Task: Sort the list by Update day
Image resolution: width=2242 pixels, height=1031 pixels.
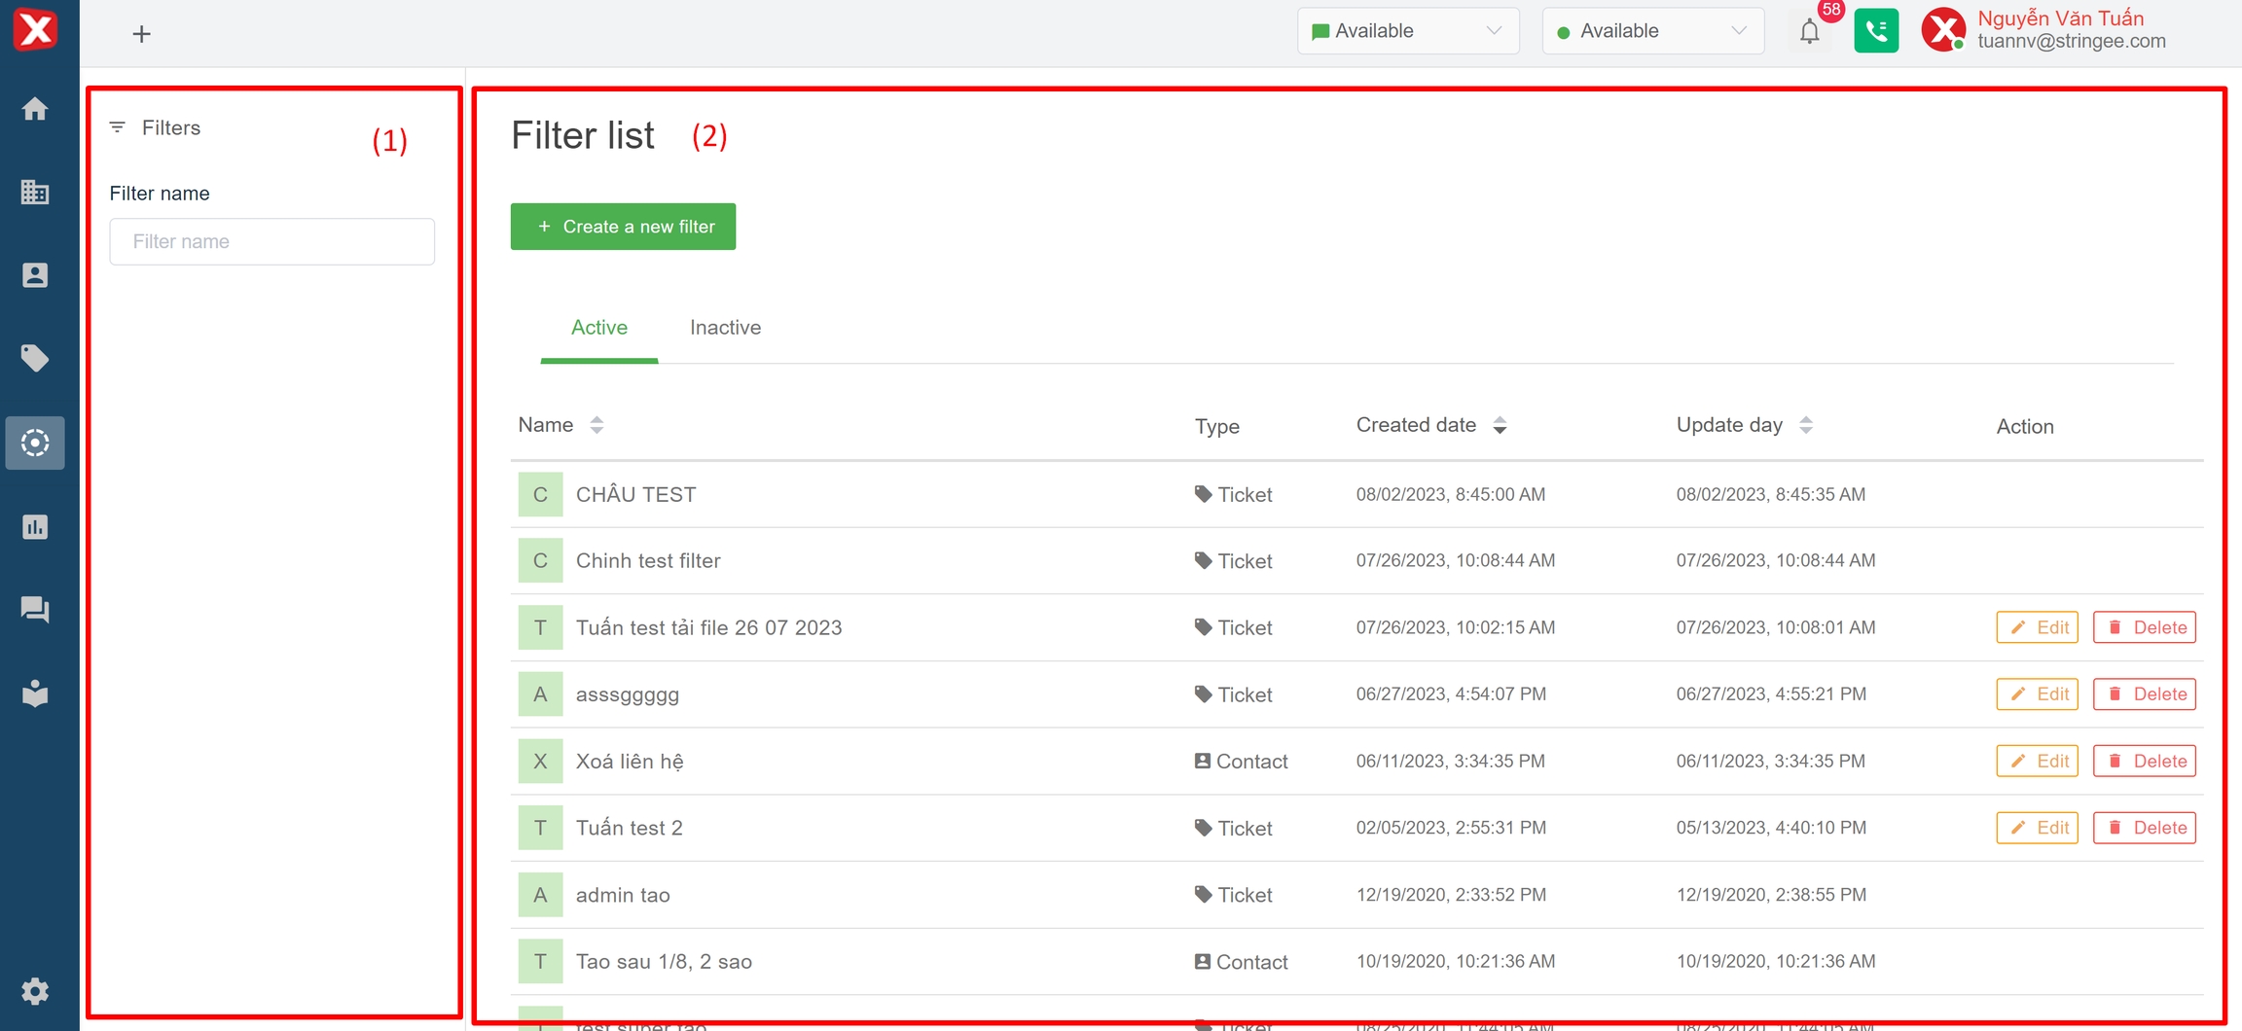Action: pyautogui.click(x=1805, y=425)
